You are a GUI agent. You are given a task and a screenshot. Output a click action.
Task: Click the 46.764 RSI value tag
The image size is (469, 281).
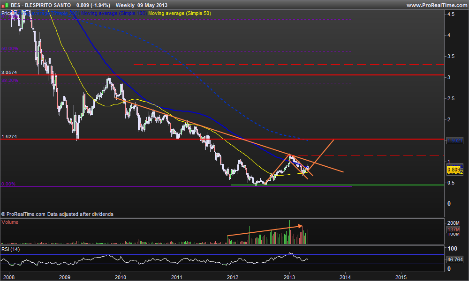(455, 259)
